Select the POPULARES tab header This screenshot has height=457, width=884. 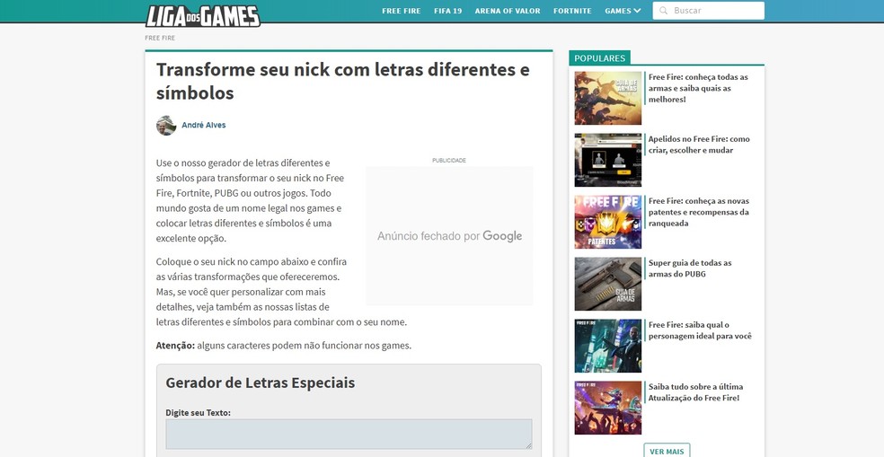coord(599,58)
